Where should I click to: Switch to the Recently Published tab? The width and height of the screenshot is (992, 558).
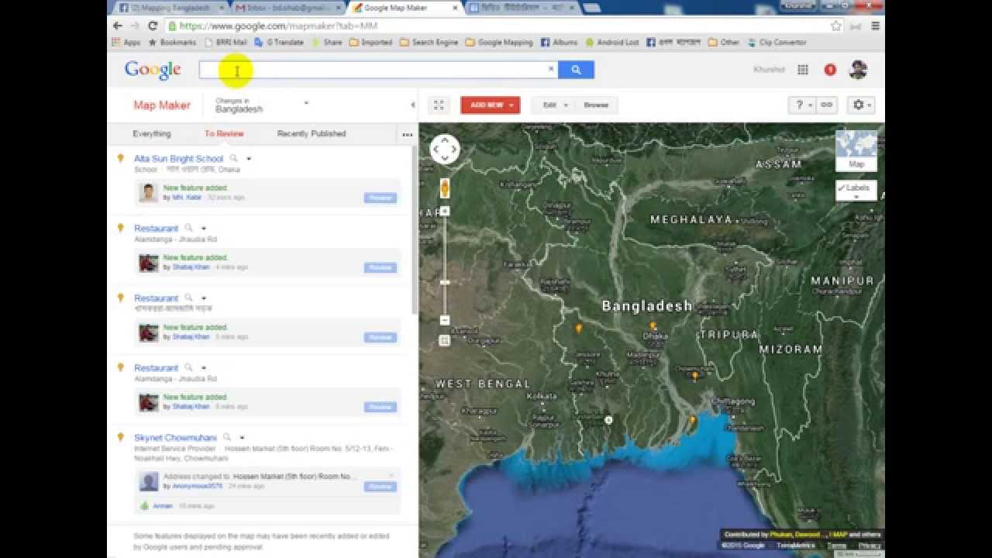pos(312,134)
